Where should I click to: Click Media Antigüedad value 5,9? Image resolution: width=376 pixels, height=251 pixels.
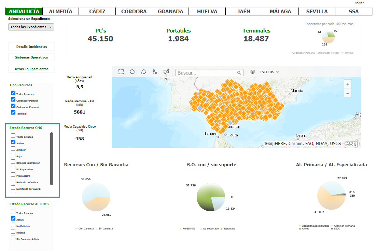[80, 87]
